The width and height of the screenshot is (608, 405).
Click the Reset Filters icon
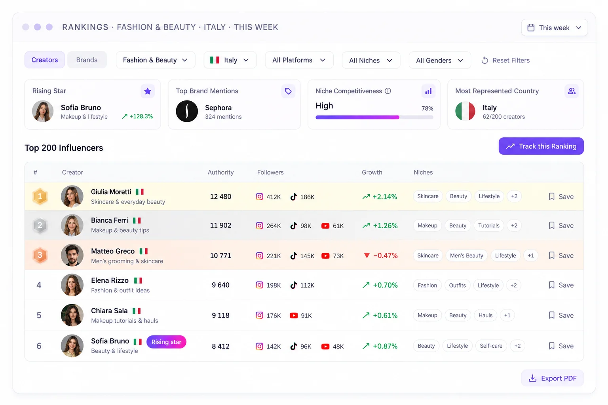pyautogui.click(x=485, y=61)
